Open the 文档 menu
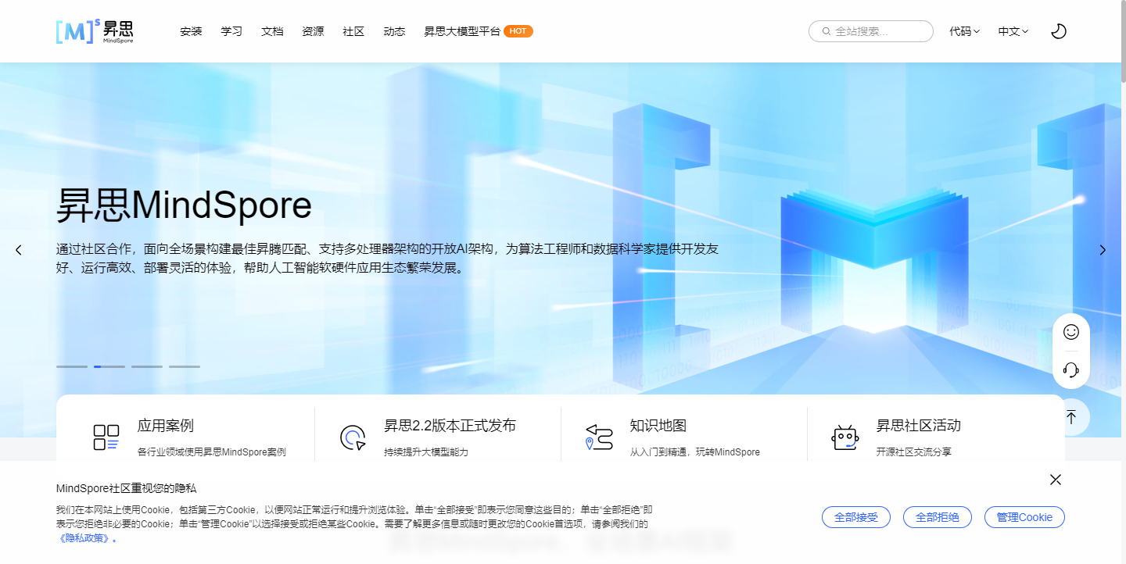The height and width of the screenshot is (564, 1126). [272, 31]
